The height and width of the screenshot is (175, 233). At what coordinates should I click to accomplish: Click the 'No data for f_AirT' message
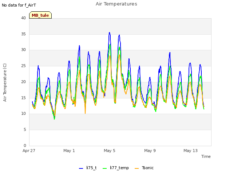tap(19, 5)
